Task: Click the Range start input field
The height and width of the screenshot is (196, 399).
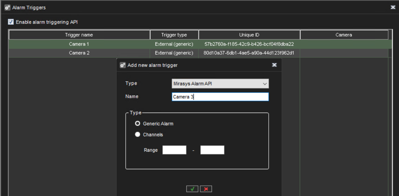Action: (x=174, y=150)
